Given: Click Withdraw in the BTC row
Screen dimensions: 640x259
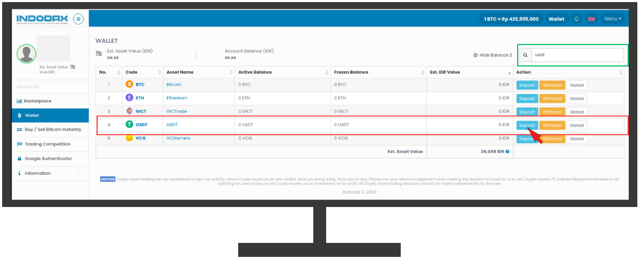Looking at the screenshot, I should [552, 85].
